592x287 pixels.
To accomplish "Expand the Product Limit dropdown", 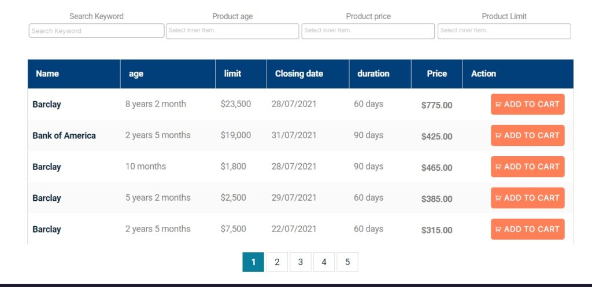I will click(x=504, y=31).
